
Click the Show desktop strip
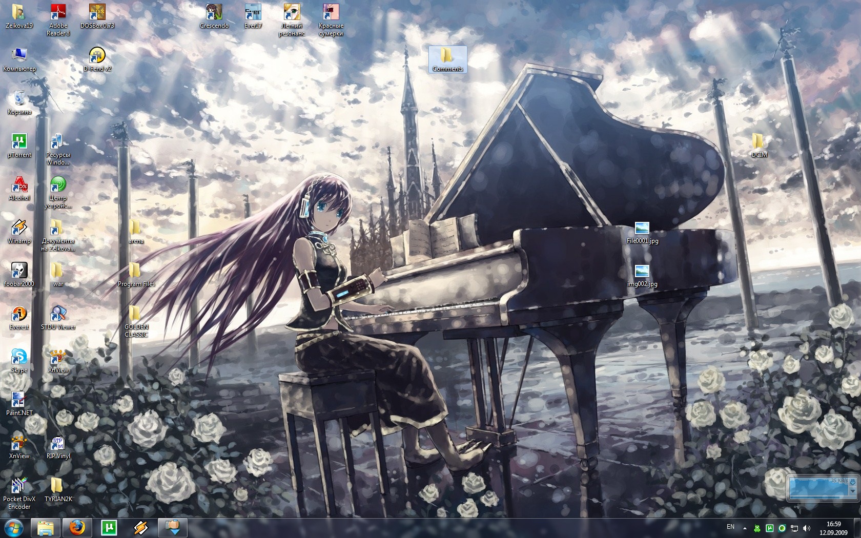pos(857,528)
